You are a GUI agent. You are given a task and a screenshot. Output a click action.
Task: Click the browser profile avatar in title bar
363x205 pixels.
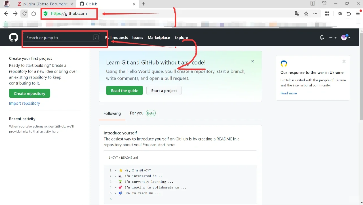pos(7,4)
